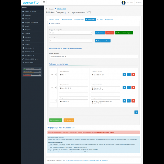Add a new row with plus button
Image resolution: width=164 pixels, height=164 pixels.
pyautogui.click(x=136, y=112)
